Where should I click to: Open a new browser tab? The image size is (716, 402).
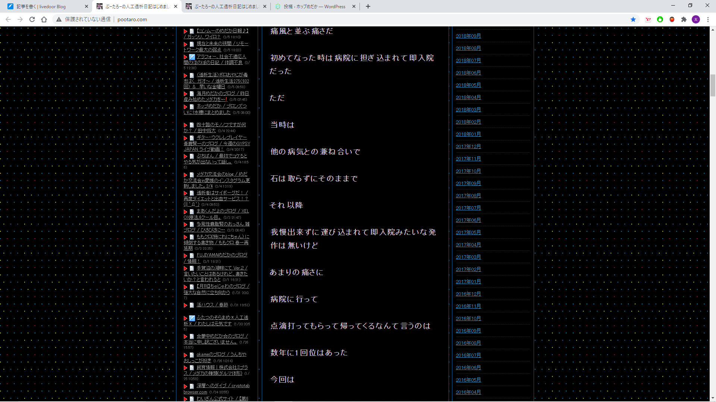(x=368, y=6)
